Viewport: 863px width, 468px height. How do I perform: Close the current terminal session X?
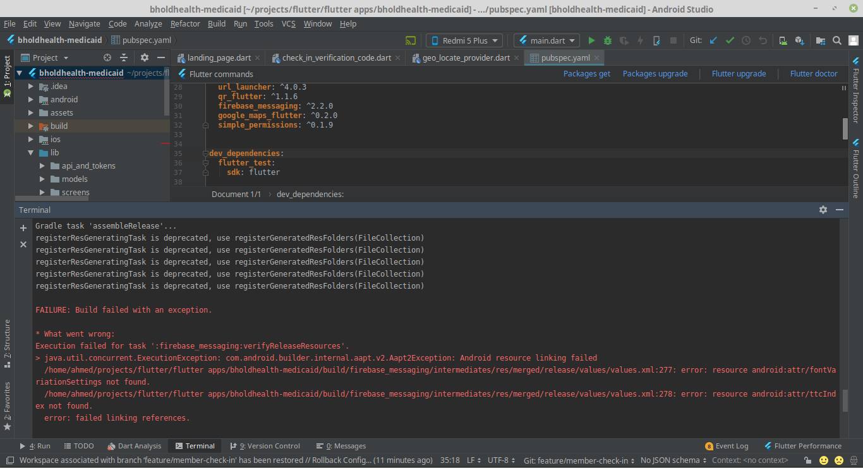pos(23,244)
